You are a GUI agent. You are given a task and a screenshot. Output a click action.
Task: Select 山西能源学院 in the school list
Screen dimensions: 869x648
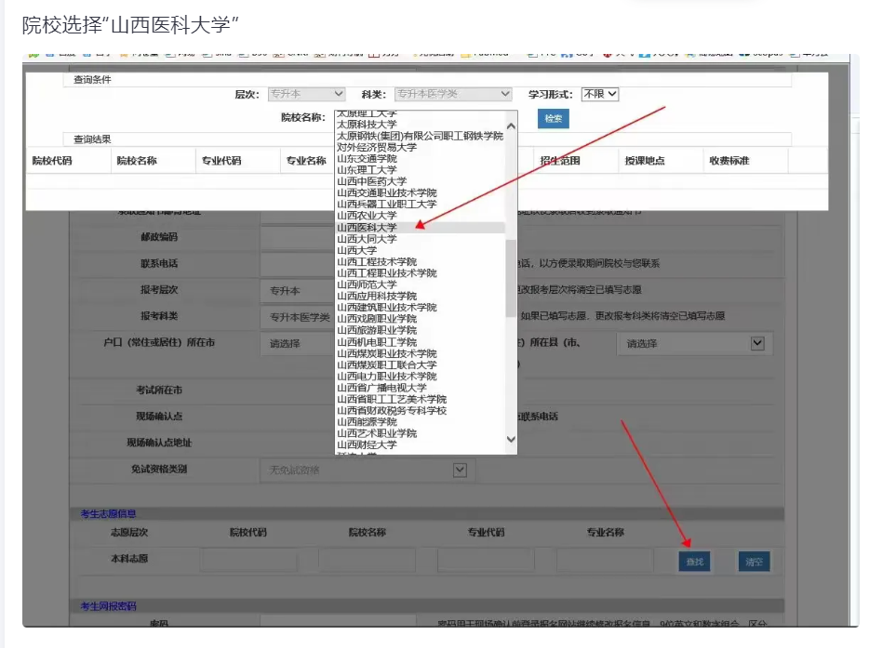(x=367, y=422)
